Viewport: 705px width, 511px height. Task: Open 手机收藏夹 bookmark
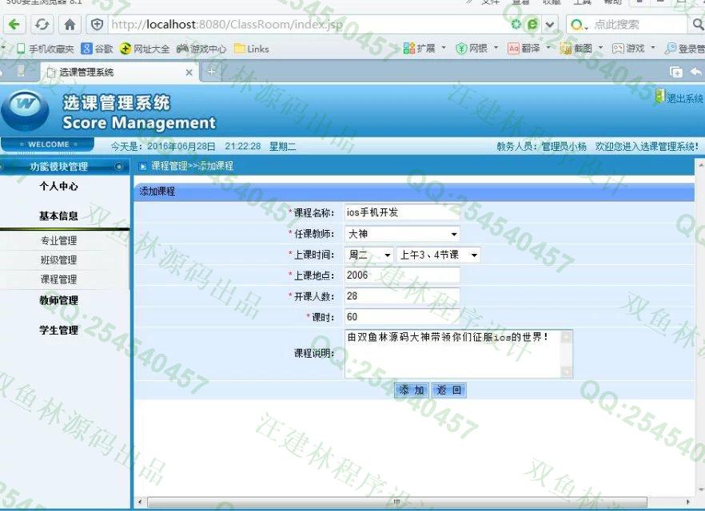click(45, 49)
